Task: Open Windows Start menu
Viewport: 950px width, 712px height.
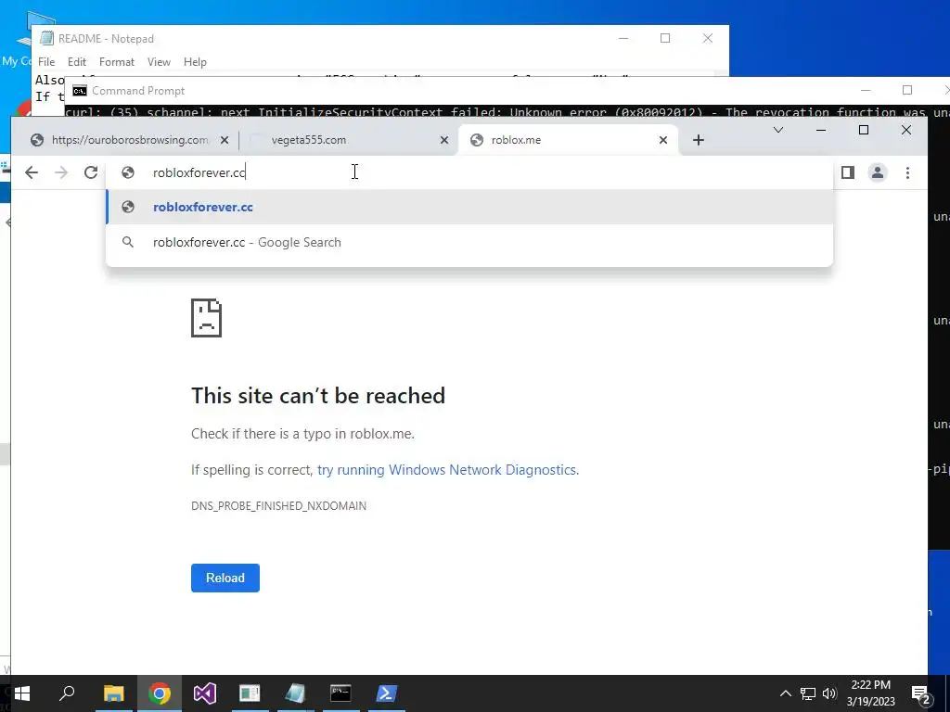Action: [x=22, y=693]
